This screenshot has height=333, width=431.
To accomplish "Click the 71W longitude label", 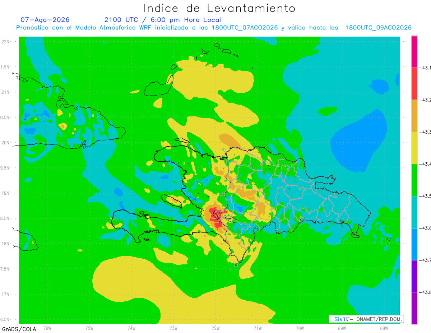I will tap(258, 328).
